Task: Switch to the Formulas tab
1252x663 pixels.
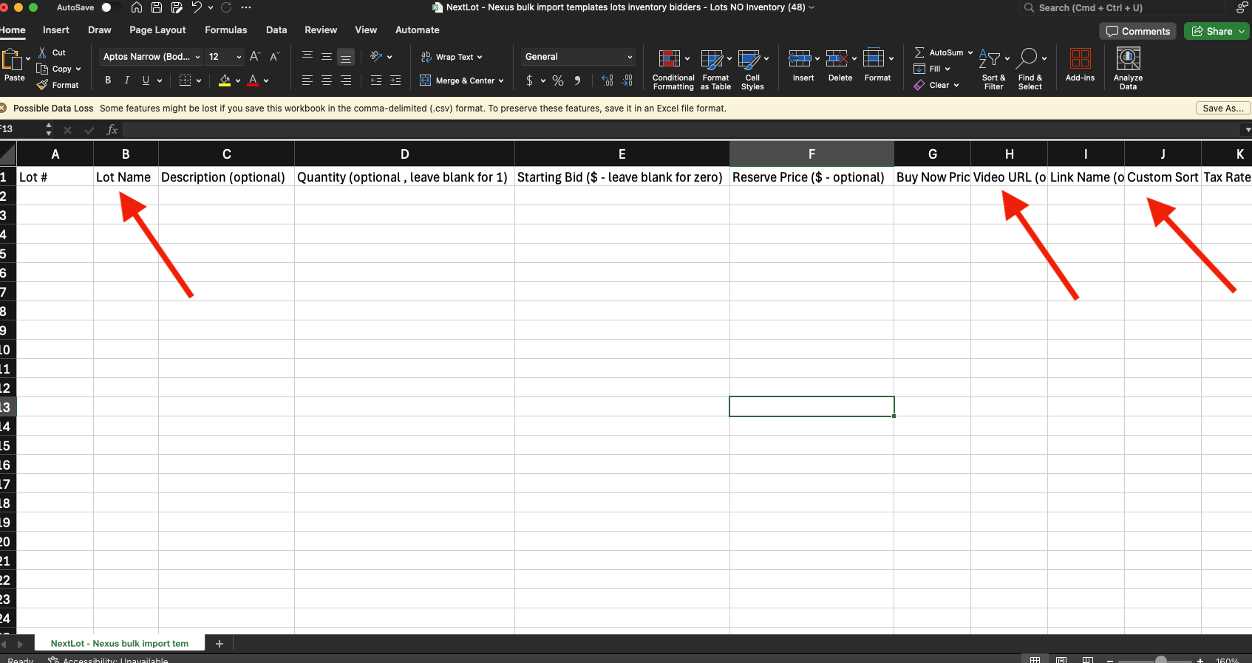Action: (x=225, y=30)
